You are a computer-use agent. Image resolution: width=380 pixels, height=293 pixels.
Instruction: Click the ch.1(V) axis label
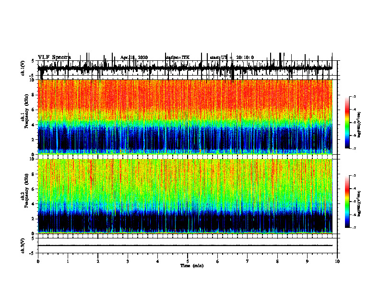23,68
